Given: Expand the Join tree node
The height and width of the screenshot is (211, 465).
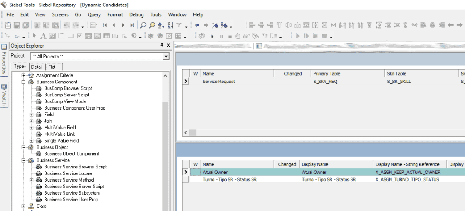Looking at the screenshot, I should pos(31,121).
